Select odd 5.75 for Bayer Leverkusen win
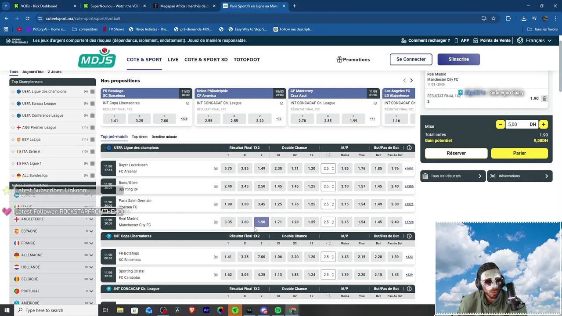The image size is (562, 316). (x=228, y=169)
